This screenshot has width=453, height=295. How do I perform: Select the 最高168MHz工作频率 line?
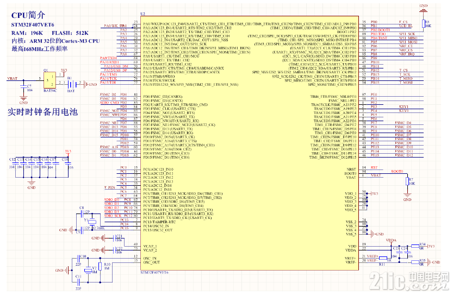pyautogui.click(x=39, y=49)
